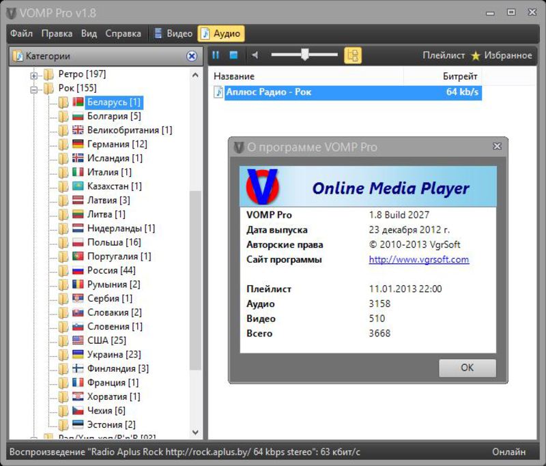Select Польша [16] text in tree
The height and width of the screenshot is (466, 546).
[114, 242]
